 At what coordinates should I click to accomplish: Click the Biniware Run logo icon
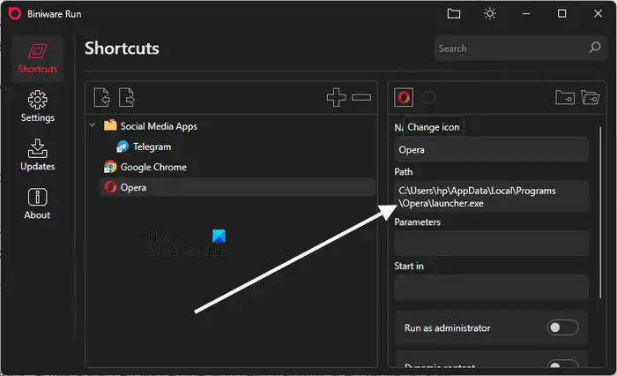15,13
